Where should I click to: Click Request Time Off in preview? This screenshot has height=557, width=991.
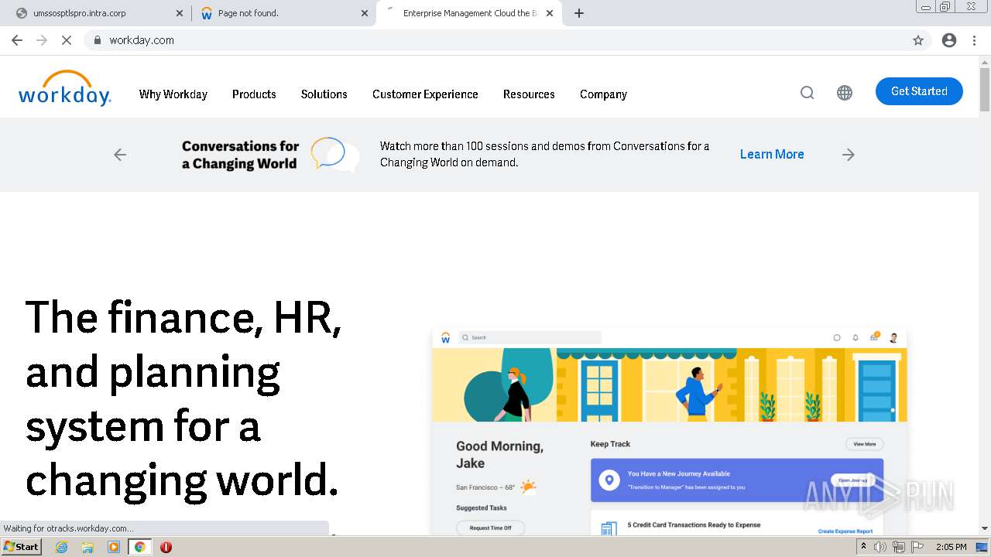click(x=490, y=528)
